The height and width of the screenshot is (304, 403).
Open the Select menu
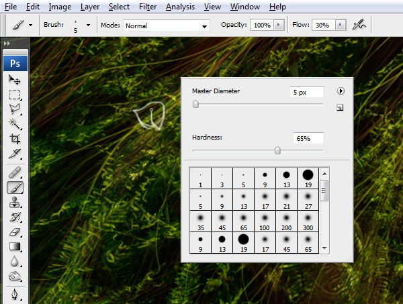point(119,7)
